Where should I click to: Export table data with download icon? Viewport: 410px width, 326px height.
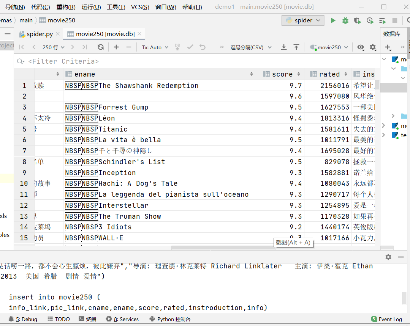pos(284,47)
